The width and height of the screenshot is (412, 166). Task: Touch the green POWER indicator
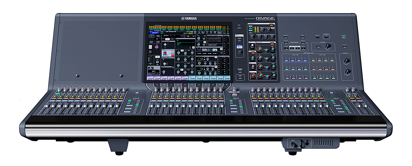[344, 37]
